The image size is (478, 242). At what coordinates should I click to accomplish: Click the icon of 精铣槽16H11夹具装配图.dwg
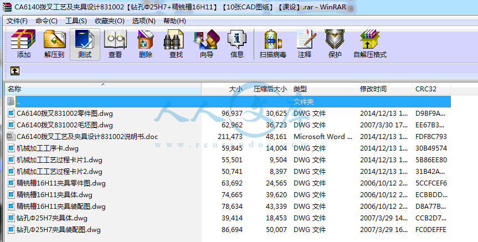(x=11, y=206)
